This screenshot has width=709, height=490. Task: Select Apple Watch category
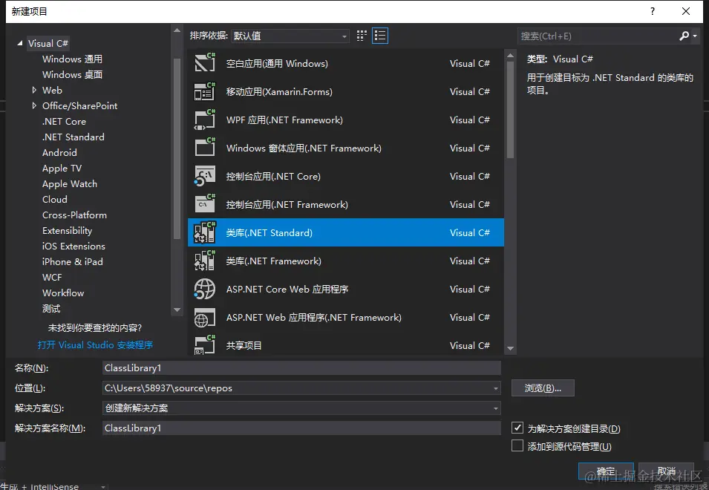[70, 183]
